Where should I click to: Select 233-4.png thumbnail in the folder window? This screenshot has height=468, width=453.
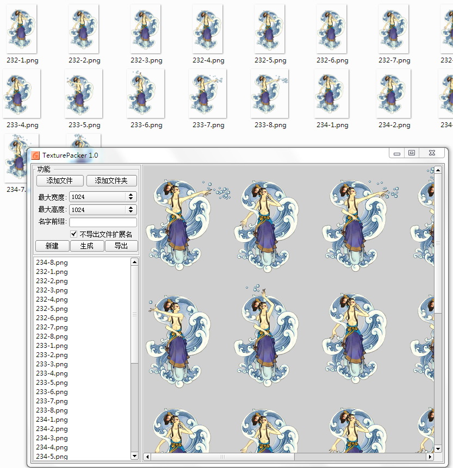tap(22, 93)
